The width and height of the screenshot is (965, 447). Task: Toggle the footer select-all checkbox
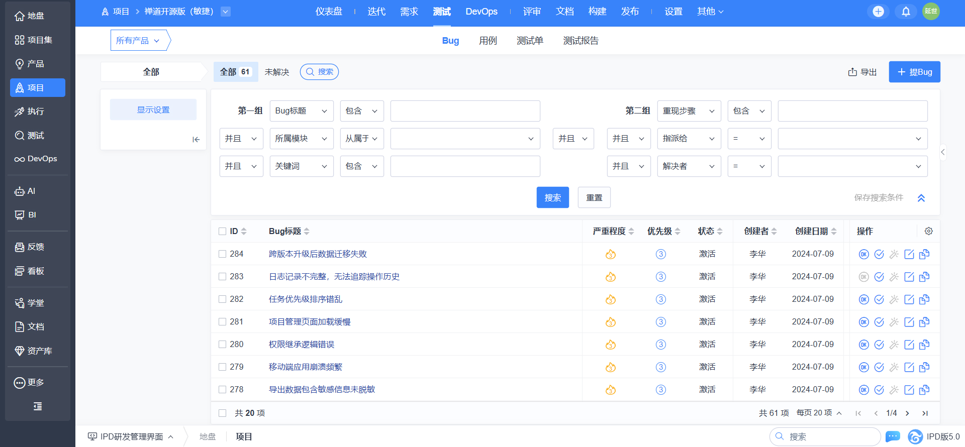[222, 413]
